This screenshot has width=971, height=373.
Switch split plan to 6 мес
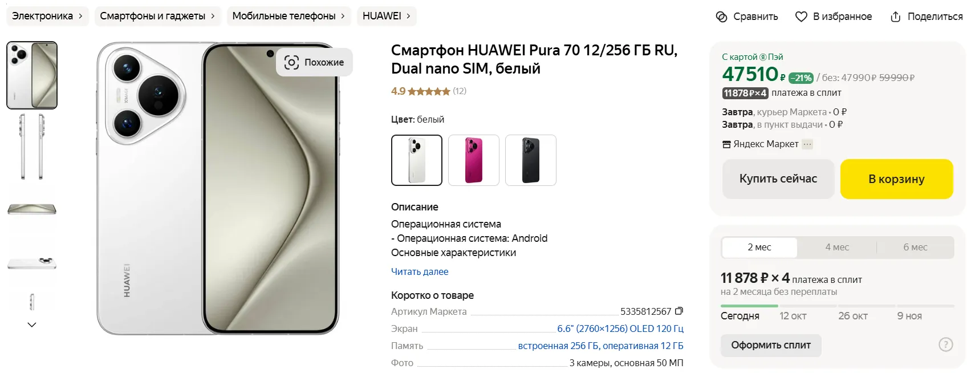coord(915,247)
